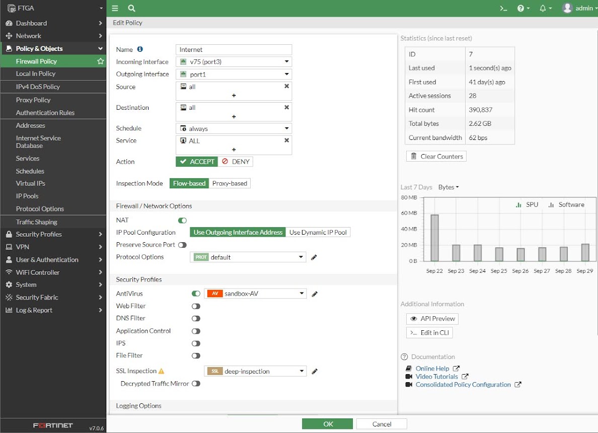Expand Security Profiles in the sidebar
This screenshot has width=598, height=433.
pyautogui.click(x=53, y=235)
